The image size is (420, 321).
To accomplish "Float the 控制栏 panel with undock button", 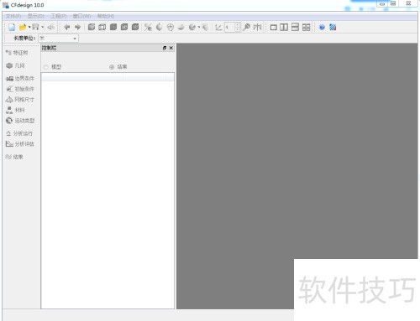I will click(x=165, y=48).
